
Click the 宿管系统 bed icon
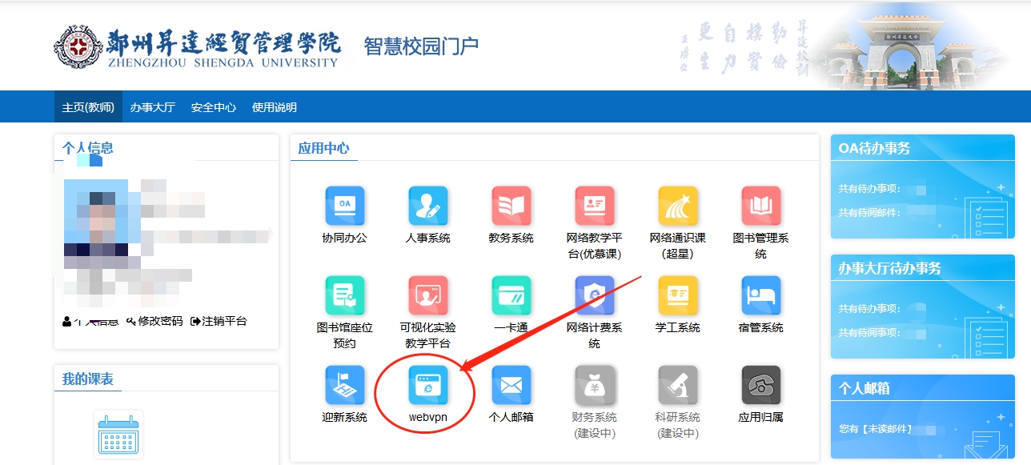tap(760, 296)
